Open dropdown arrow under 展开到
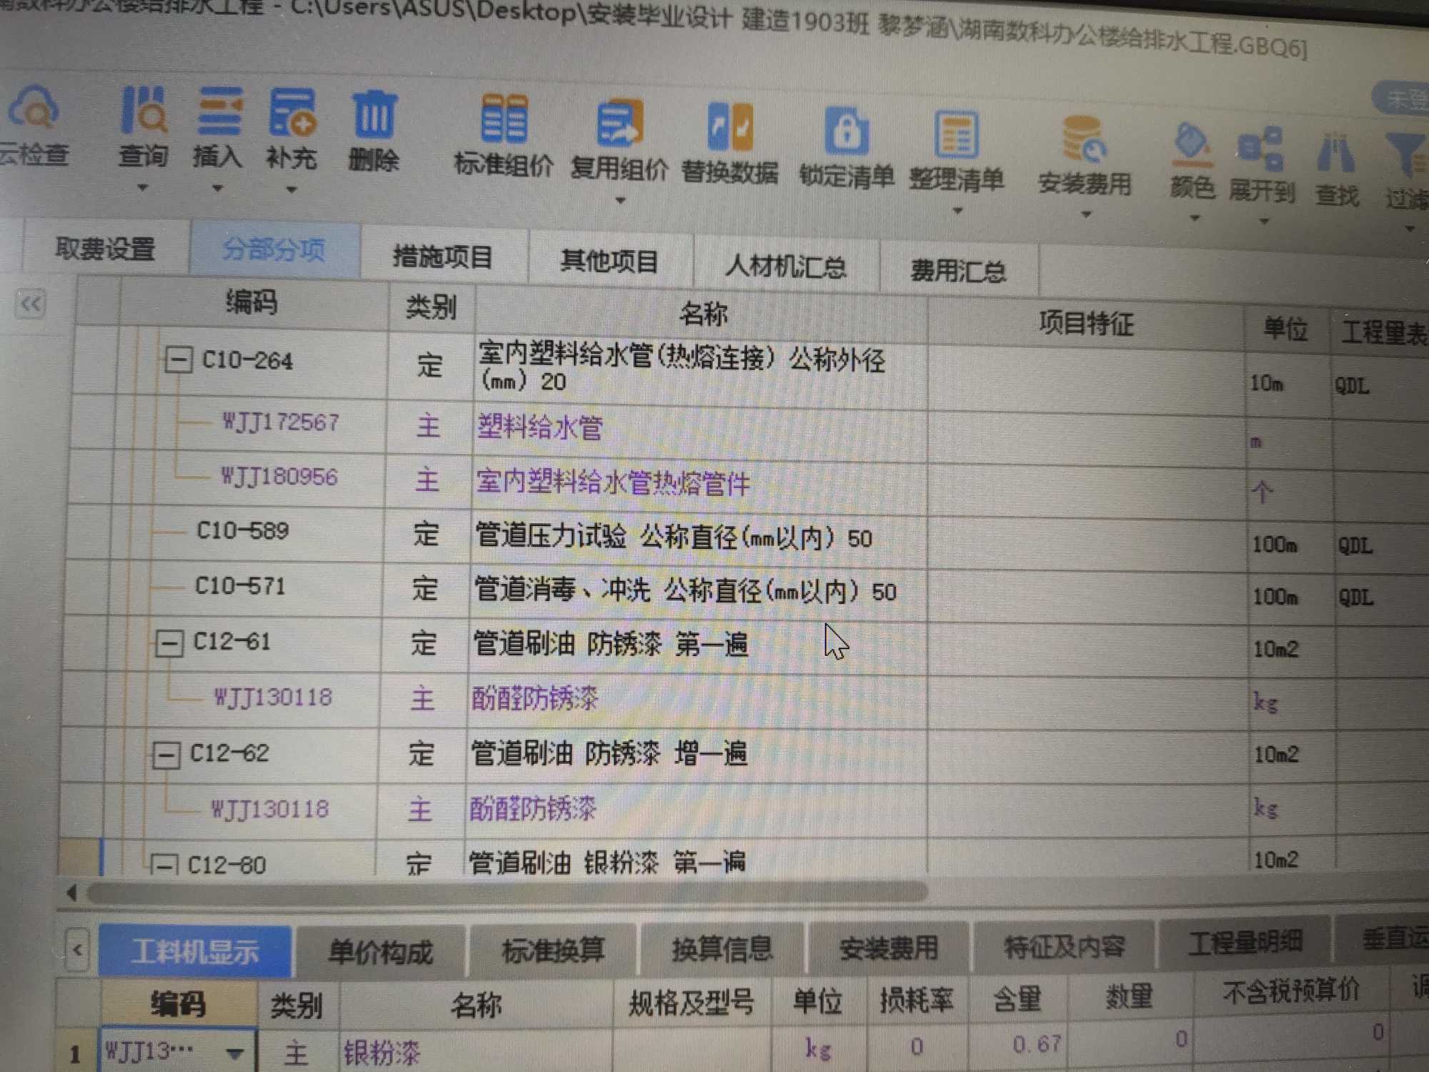 click(x=1263, y=222)
